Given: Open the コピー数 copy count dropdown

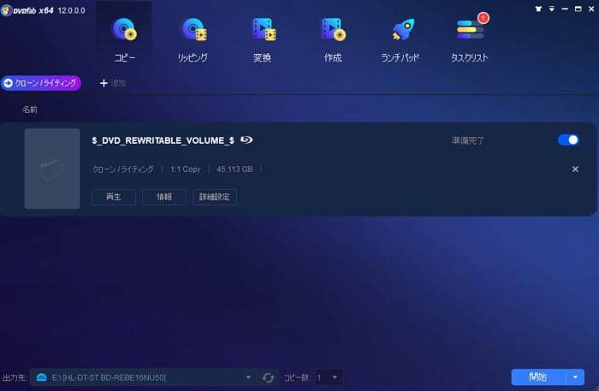Looking at the screenshot, I should click(x=329, y=377).
